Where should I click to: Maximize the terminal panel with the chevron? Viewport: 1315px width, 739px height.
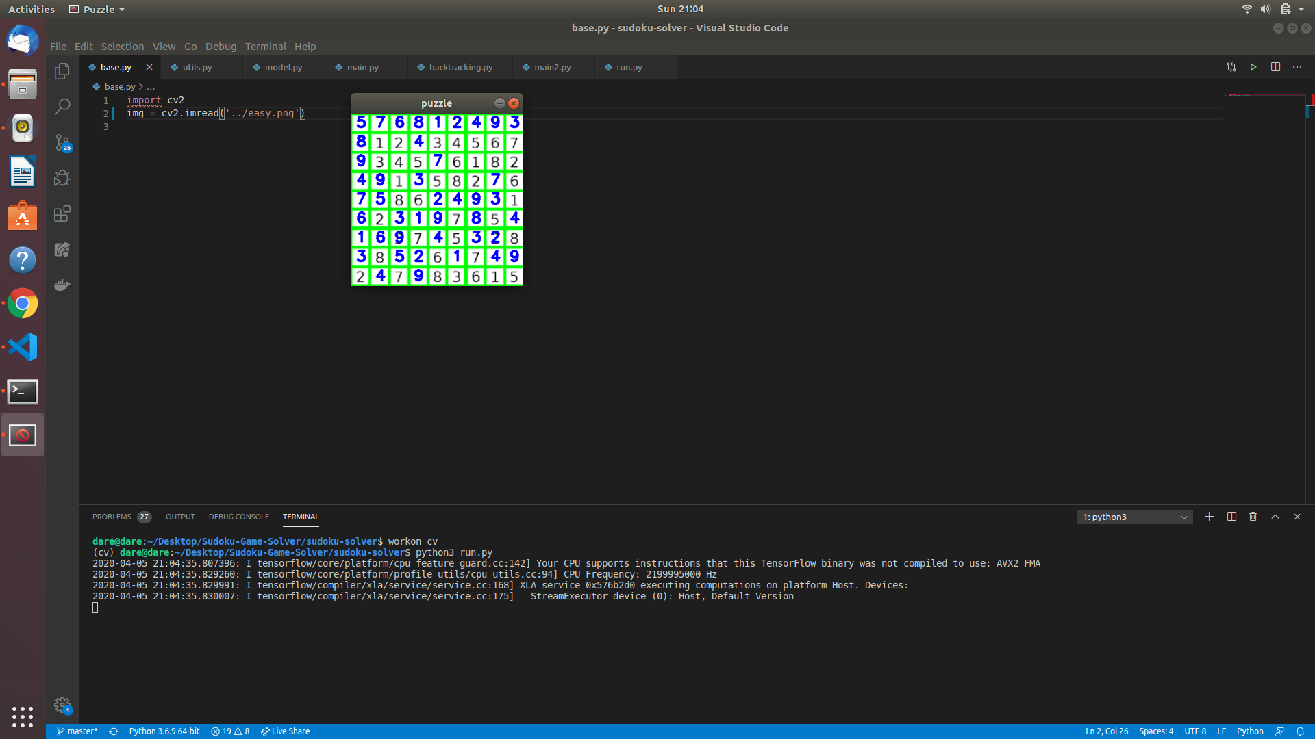pos(1275,517)
